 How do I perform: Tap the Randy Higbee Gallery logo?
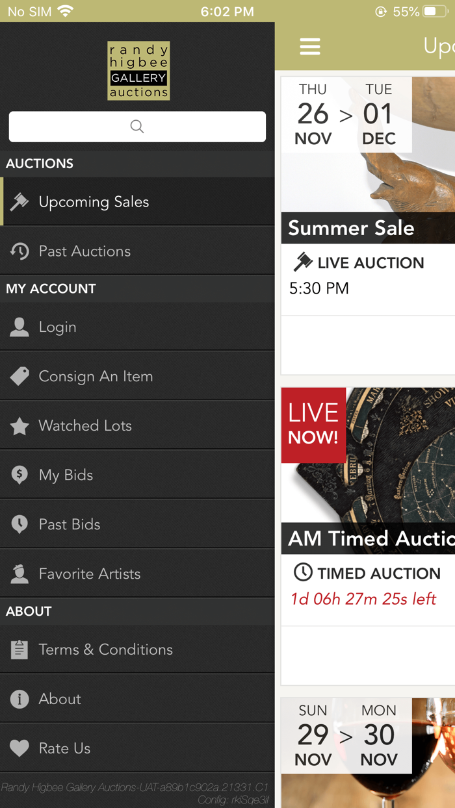(x=138, y=70)
